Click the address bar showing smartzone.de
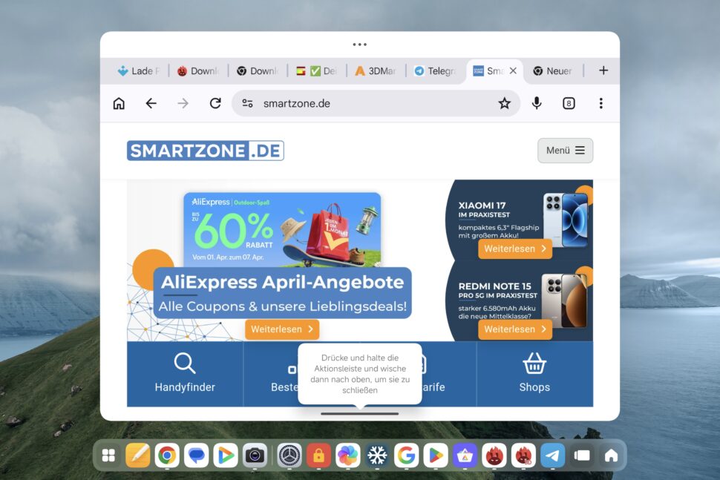The image size is (720, 480). [x=312, y=103]
